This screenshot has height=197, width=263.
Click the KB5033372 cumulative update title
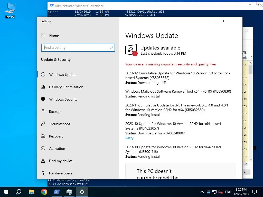(x=178, y=75)
